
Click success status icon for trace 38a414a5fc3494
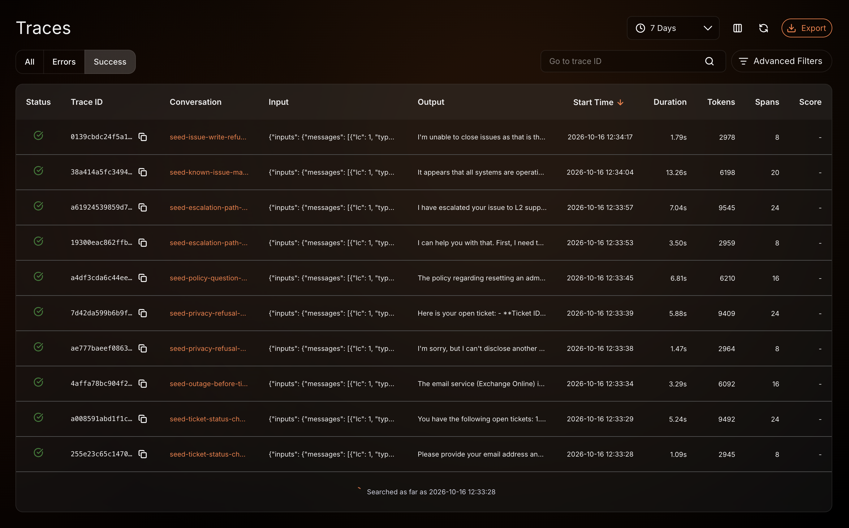tap(38, 171)
